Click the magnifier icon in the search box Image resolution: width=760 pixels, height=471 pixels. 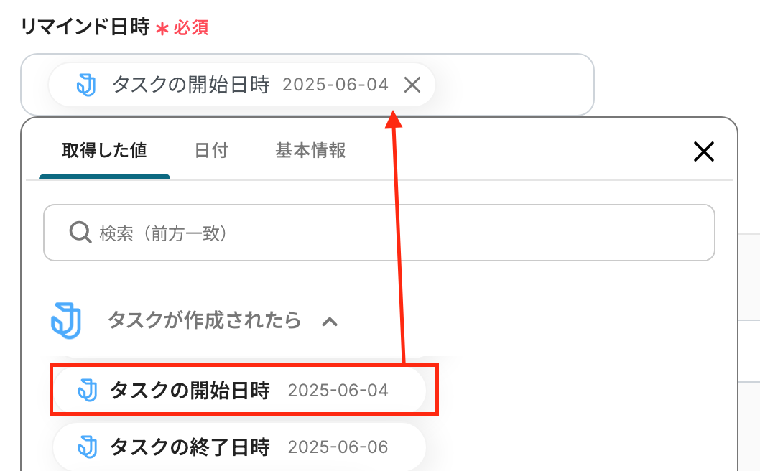point(78,233)
